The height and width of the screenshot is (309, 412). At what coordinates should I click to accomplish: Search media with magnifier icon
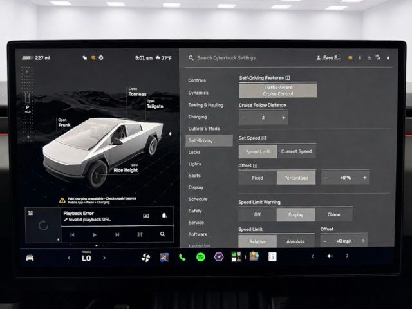163,234
